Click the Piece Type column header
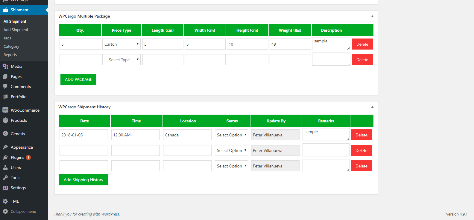The height and width of the screenshot is (220, 474). (x=121, y=30)
